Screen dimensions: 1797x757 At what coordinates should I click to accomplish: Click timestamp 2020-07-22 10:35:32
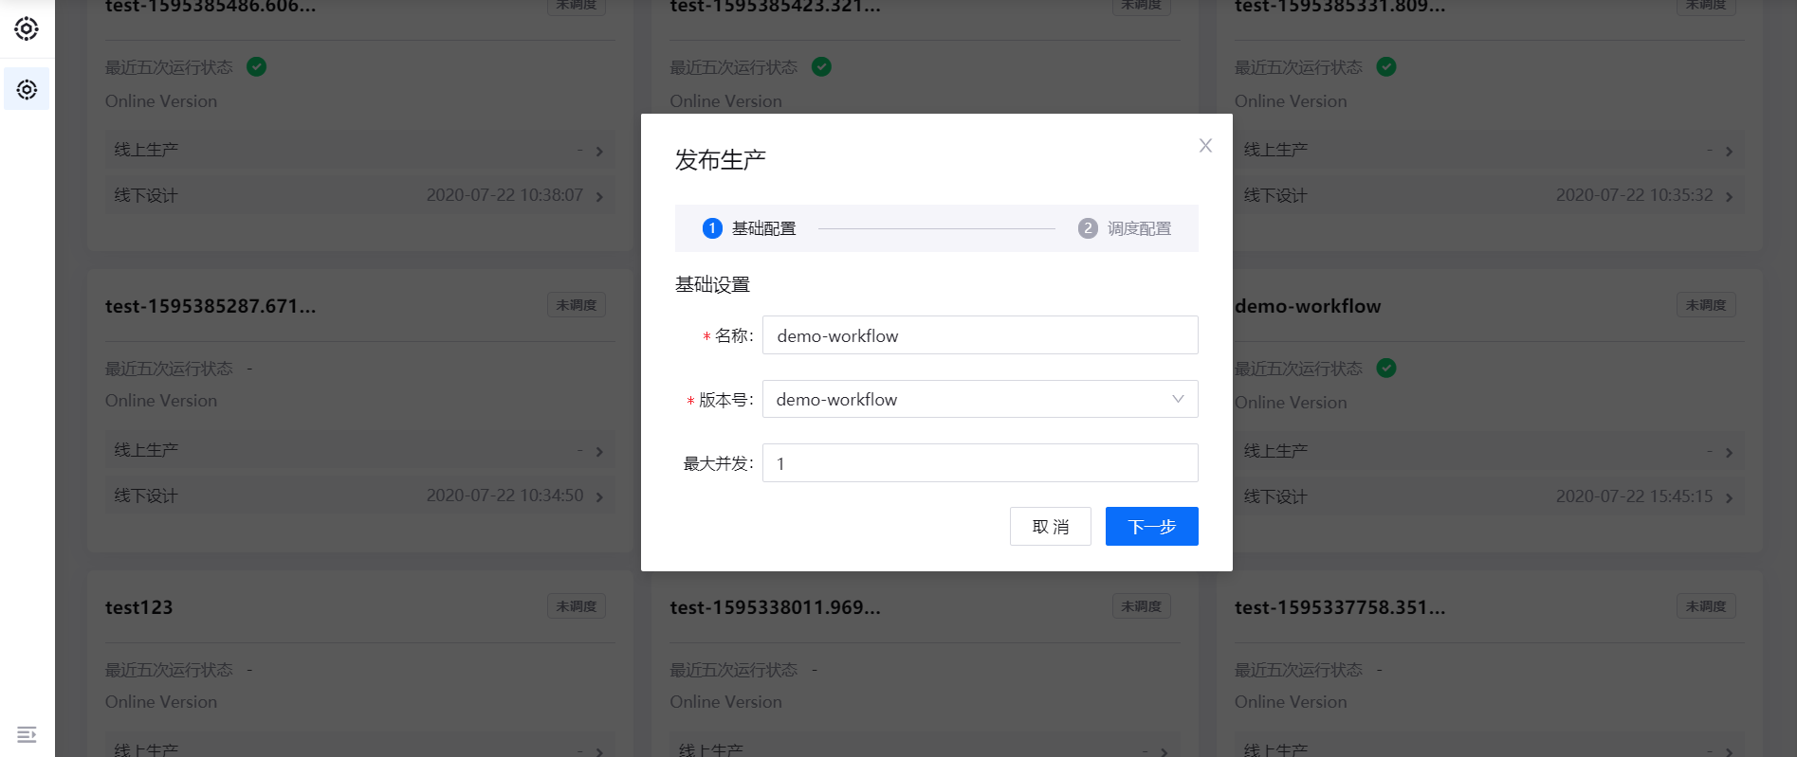[x=1634, y=195]
